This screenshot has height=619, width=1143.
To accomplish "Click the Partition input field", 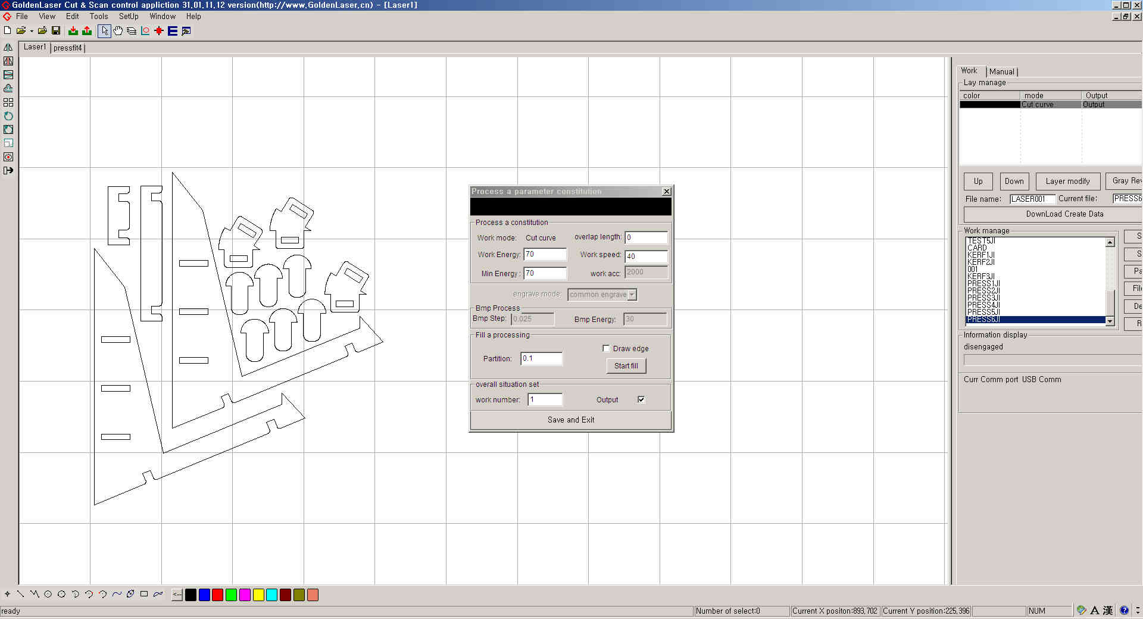I will pyautogui.click(x=541, y=358).
